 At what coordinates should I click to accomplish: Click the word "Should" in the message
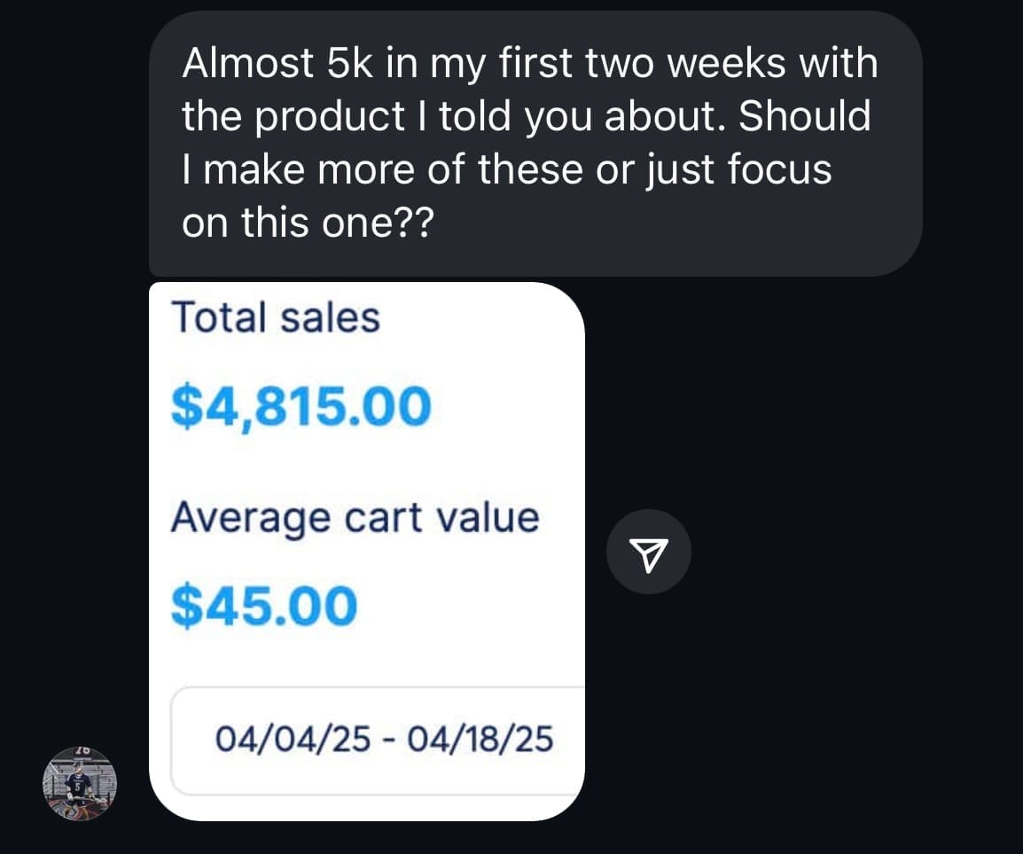[805, 117]
